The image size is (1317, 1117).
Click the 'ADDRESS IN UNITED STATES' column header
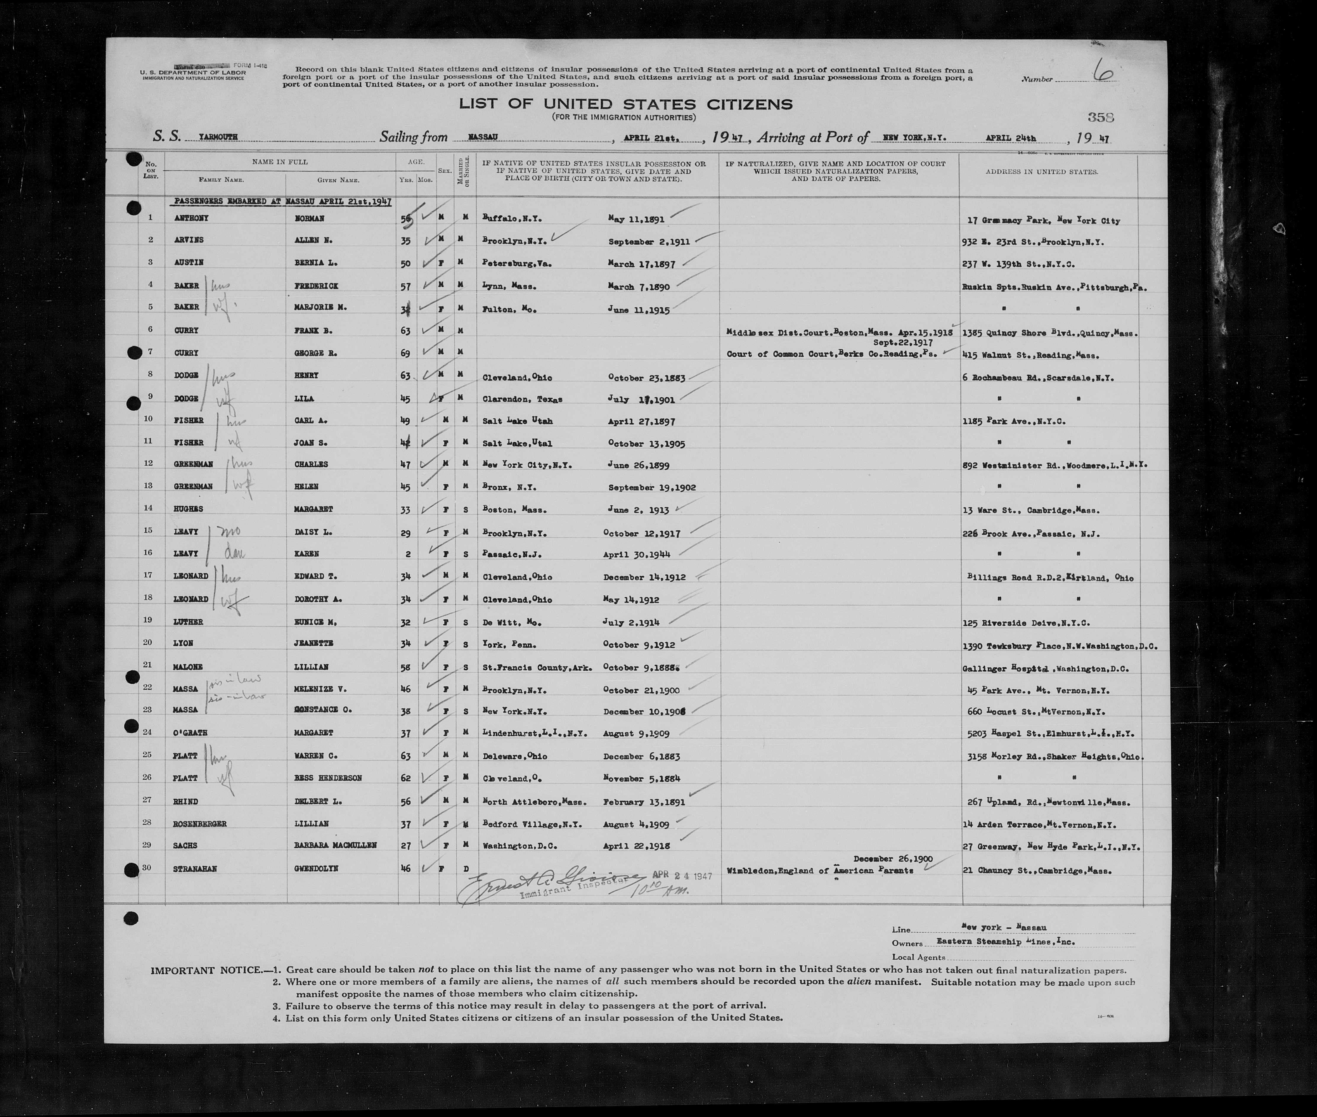(x=1042, y=172)
